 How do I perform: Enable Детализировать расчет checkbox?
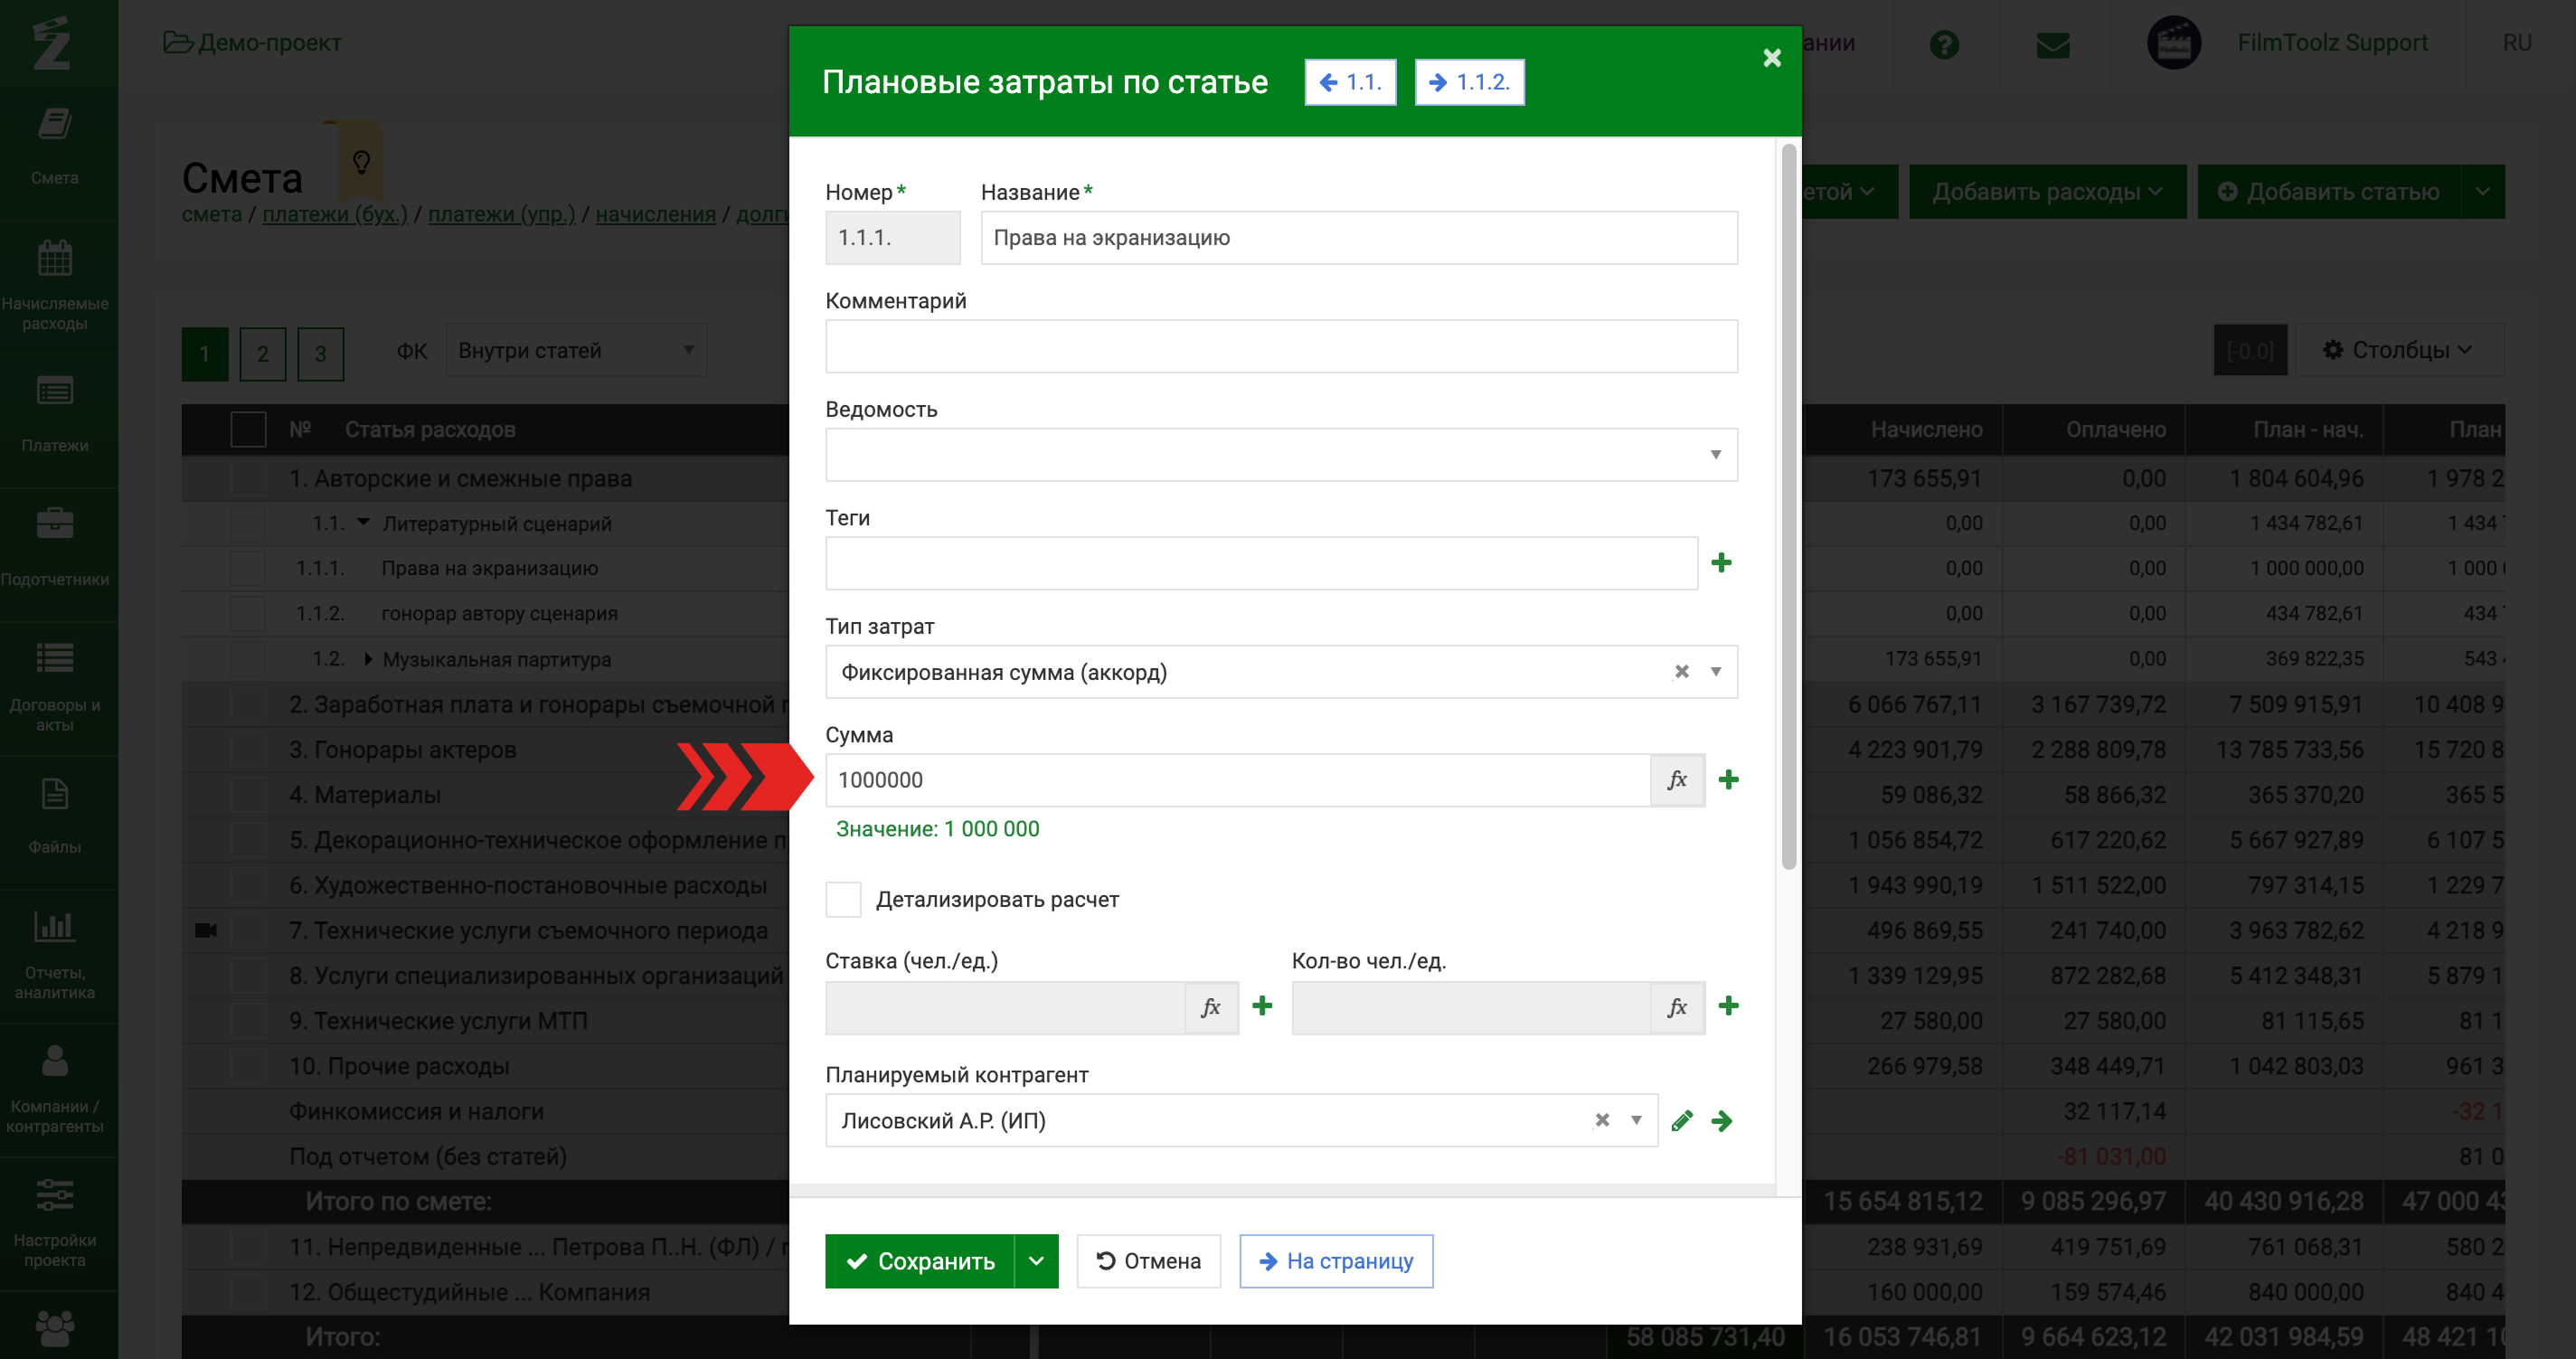(x=843, y=900)
